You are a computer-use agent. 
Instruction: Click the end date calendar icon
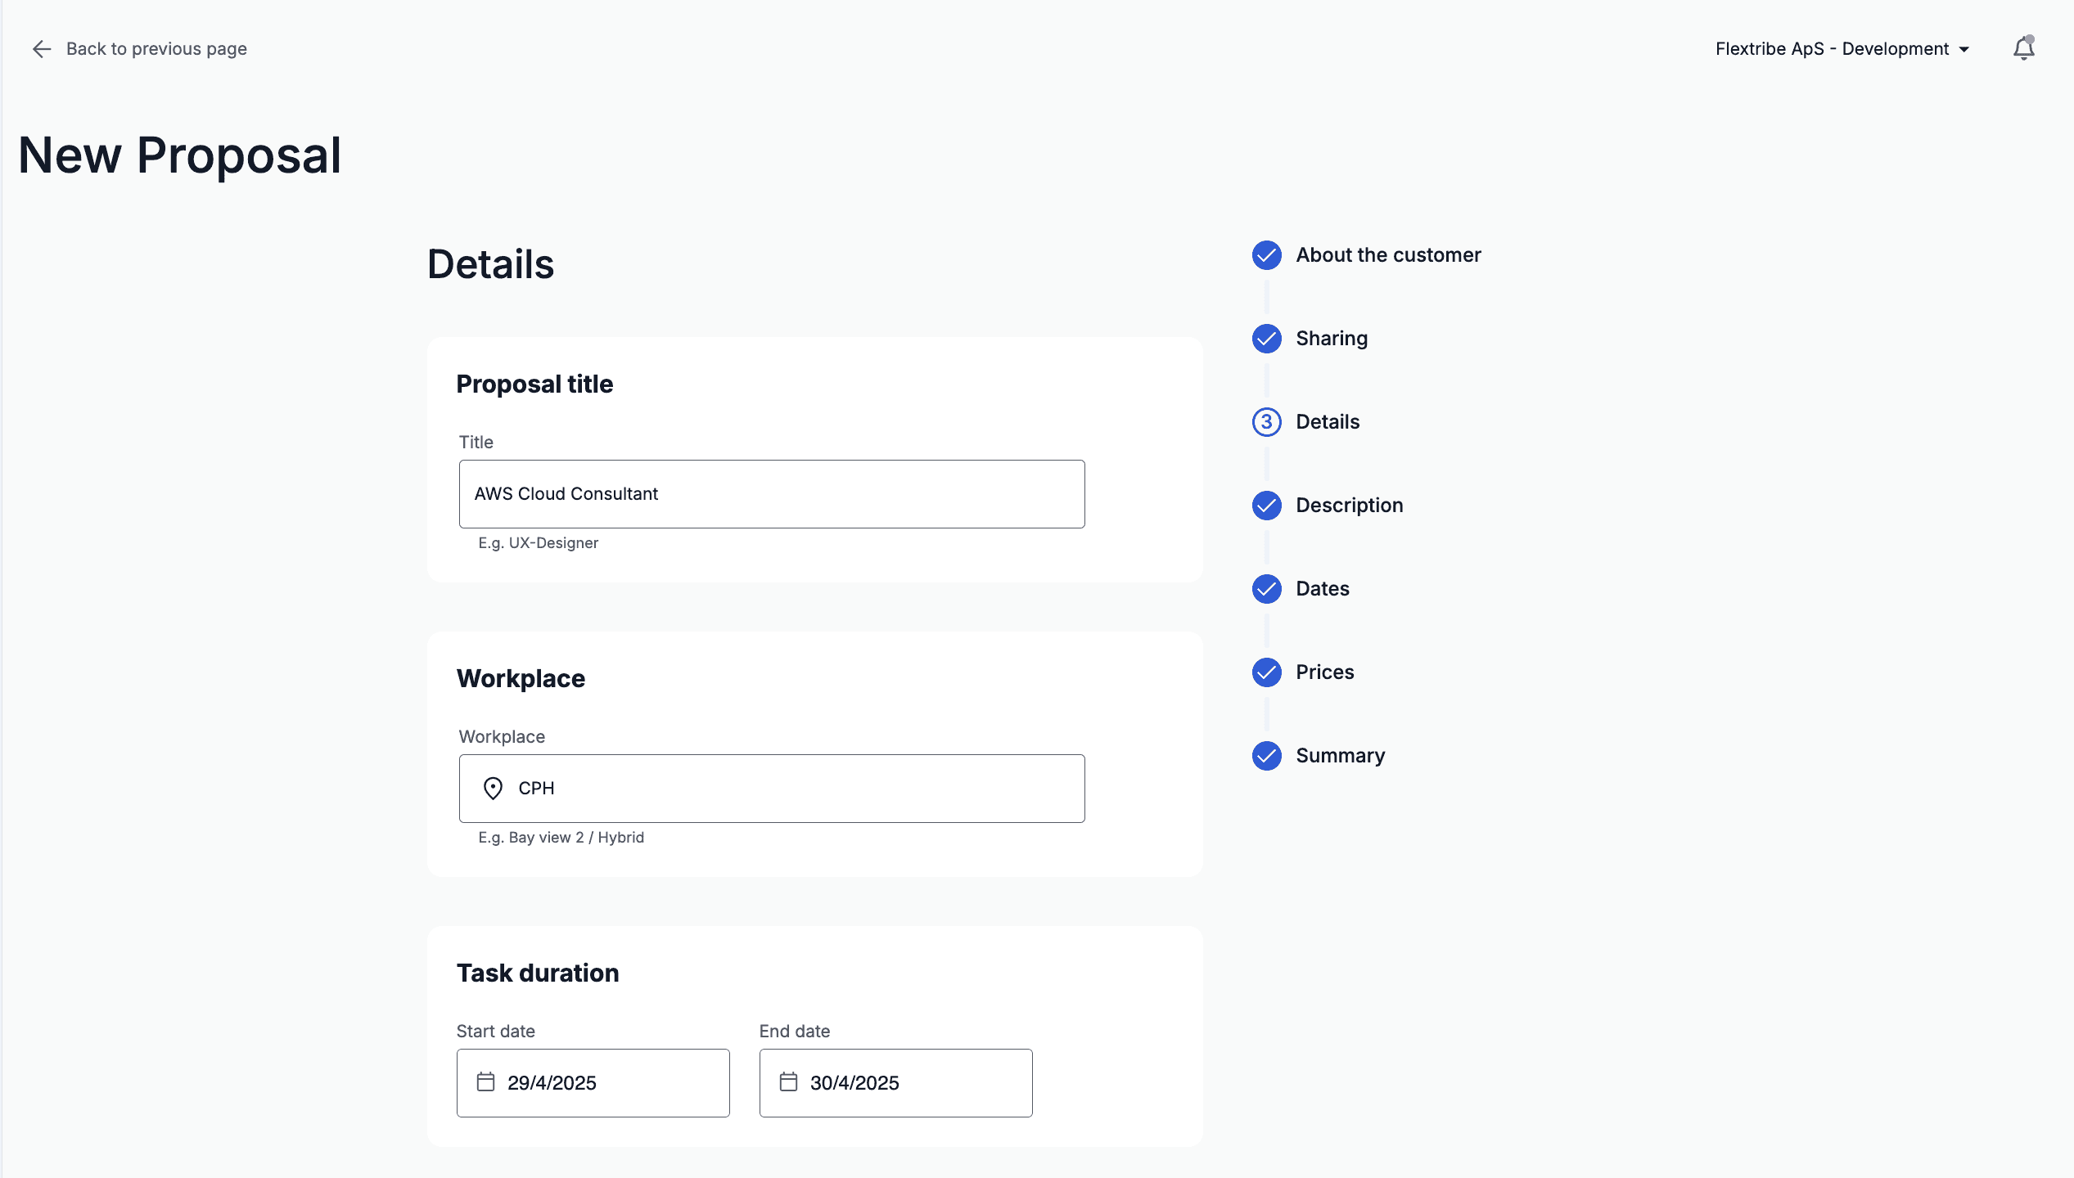[x=788, y=1082]
